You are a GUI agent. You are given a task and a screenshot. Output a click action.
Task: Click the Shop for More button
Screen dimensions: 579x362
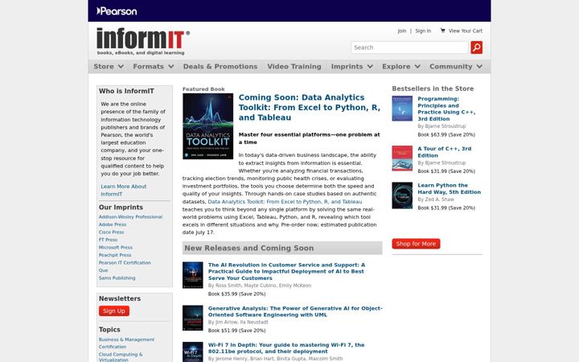pyautogui.click(x=416, y=244)
